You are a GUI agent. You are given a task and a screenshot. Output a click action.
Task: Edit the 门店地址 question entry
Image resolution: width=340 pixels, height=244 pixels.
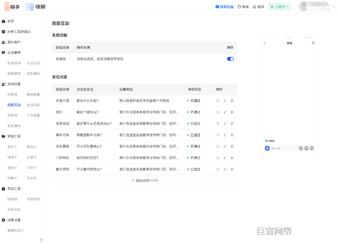tap(225, 158)
